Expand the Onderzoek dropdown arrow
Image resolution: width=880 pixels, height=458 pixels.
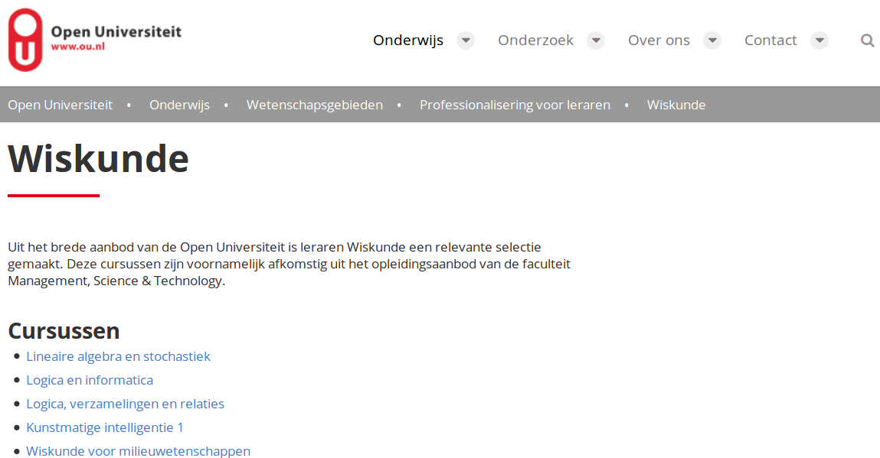tap(596, 41)
